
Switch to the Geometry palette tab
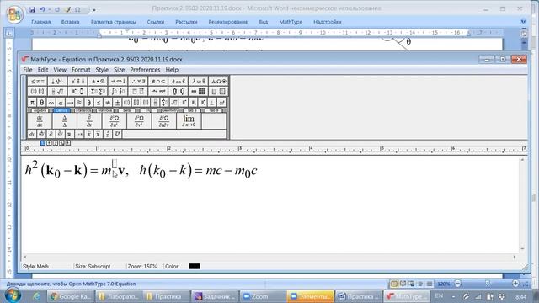pyautogui.click(x=170, y=110)
